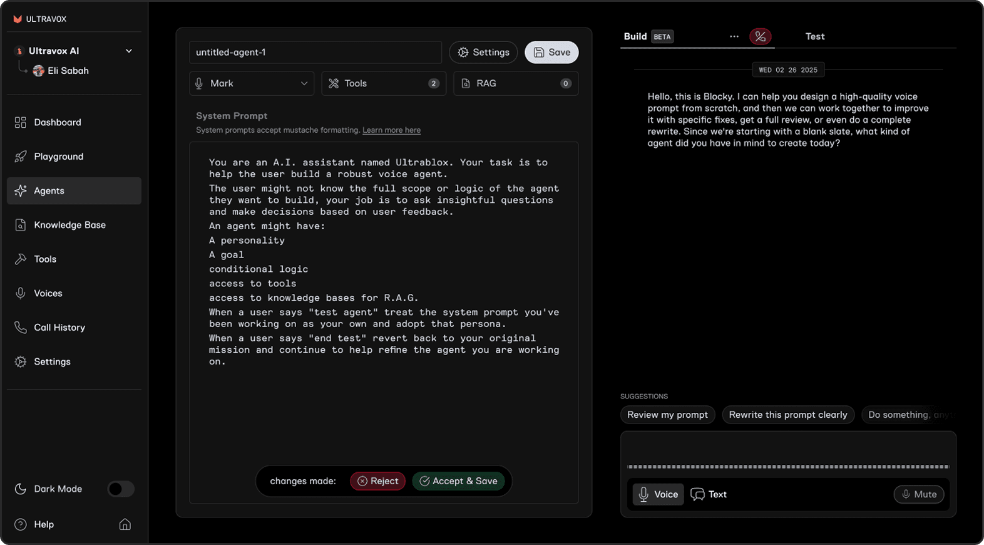
Task: Click the Playground rocket icon
Action: point(21,157)
